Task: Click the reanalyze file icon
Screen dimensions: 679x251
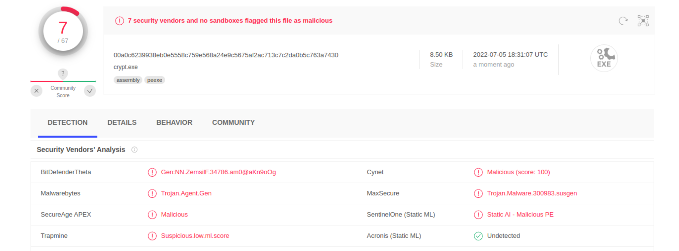Action: (x=623, y=20)
